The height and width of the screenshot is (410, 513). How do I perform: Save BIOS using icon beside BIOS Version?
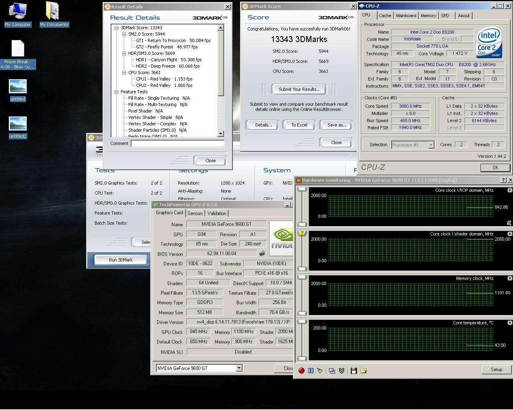[262, 253]
